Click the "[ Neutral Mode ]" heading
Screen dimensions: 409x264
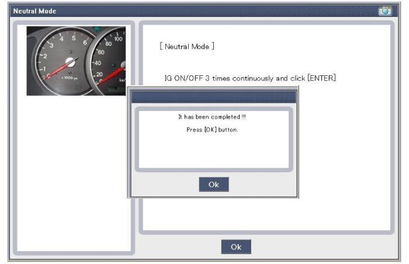[187, 46]
